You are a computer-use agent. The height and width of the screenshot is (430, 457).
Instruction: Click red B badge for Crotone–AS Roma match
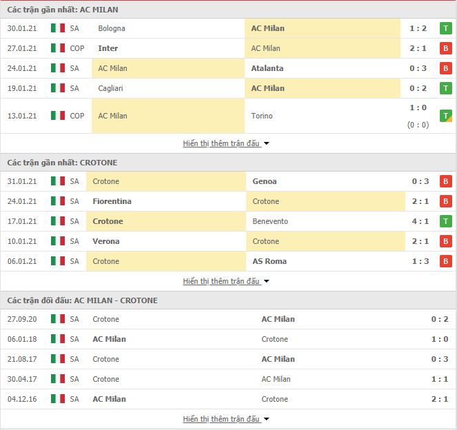(x=445, y=261)
